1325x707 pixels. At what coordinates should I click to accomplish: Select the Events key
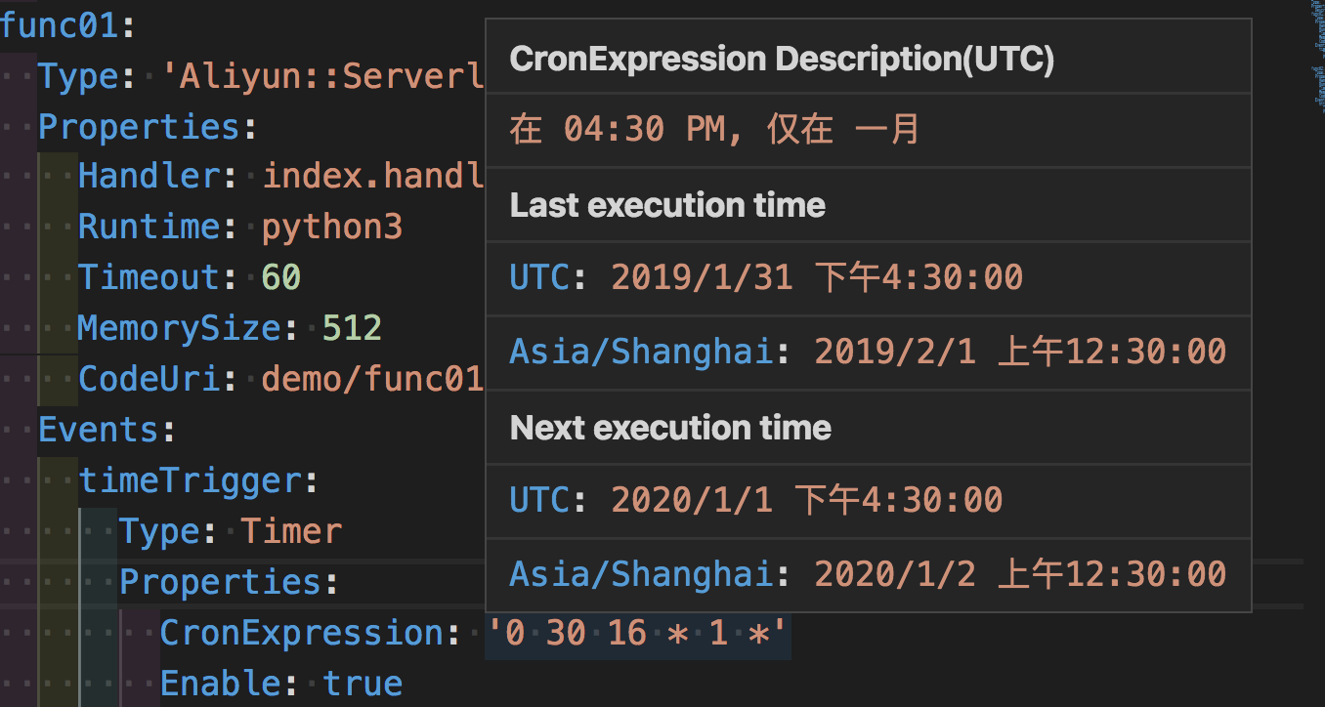tap(98, 430)
